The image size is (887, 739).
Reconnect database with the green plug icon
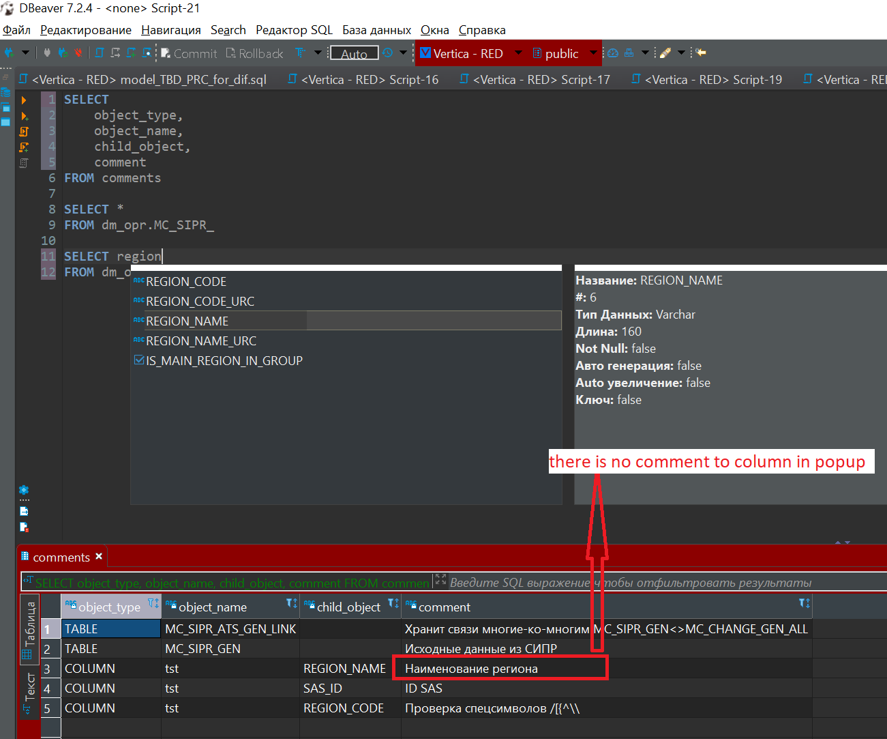tap(63, 53)
